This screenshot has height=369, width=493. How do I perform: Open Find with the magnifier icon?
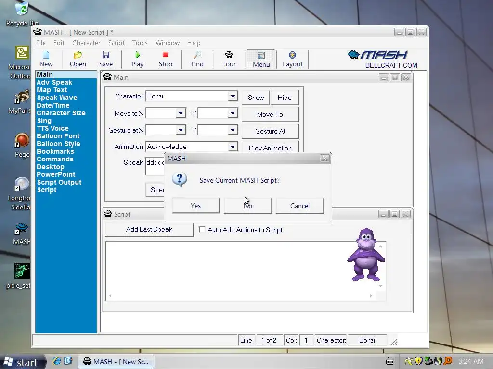point(197,59)
